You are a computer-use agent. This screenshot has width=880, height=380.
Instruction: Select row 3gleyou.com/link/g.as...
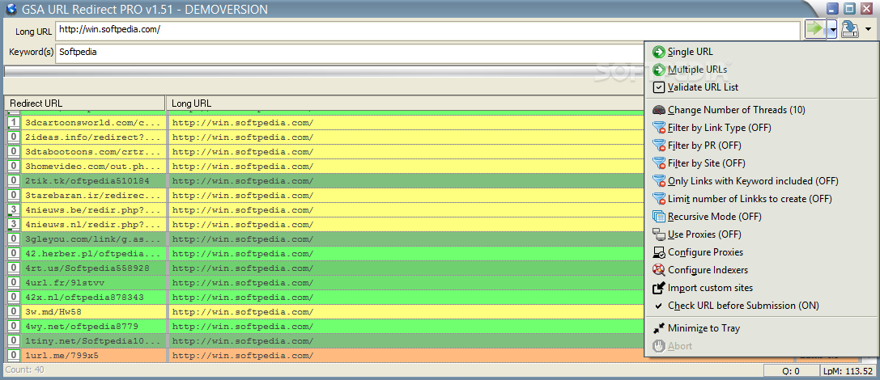325,239
